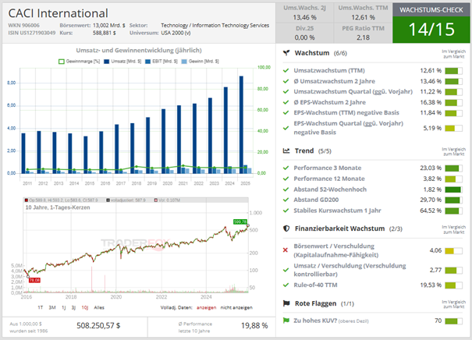This screenshot has height=340, width=472.
Task: Click the Rule-of-40 TTM comparison bar
Action: [x=454, y=285]
